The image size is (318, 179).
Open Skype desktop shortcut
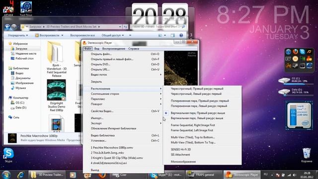point(8,155)
